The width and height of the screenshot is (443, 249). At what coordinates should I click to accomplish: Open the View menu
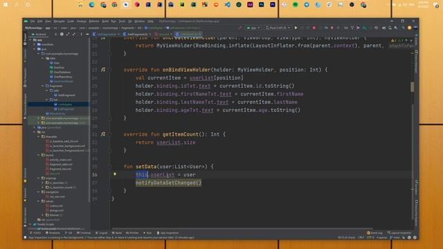click(x=48, y=21)
